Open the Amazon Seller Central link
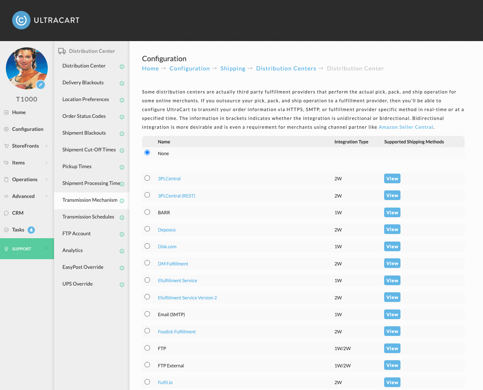483x390 pixels. [406, 127]
